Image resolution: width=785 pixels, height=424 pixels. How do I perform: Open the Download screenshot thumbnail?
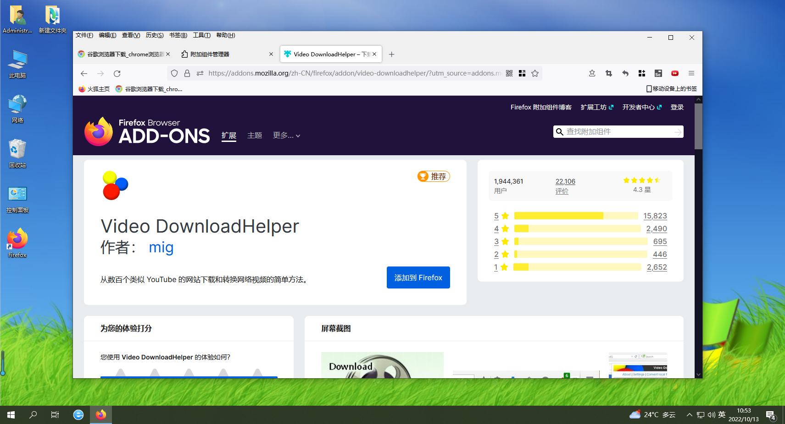(382, 365)
